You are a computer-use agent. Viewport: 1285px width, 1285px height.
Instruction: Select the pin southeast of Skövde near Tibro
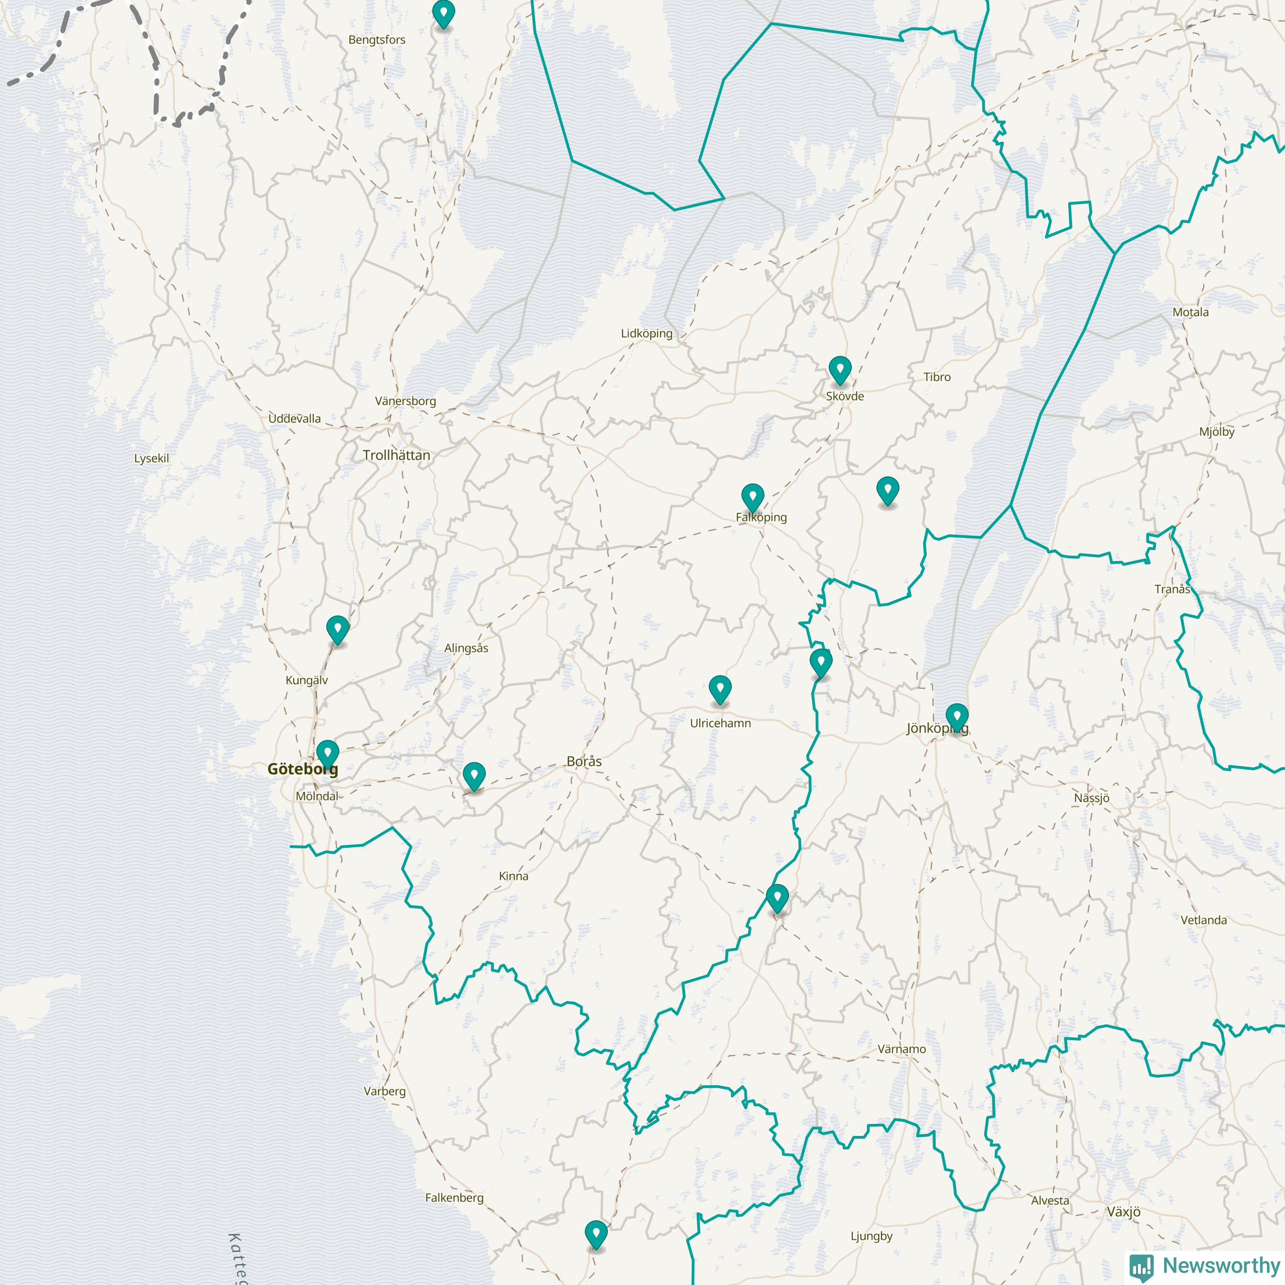point(888,491)
